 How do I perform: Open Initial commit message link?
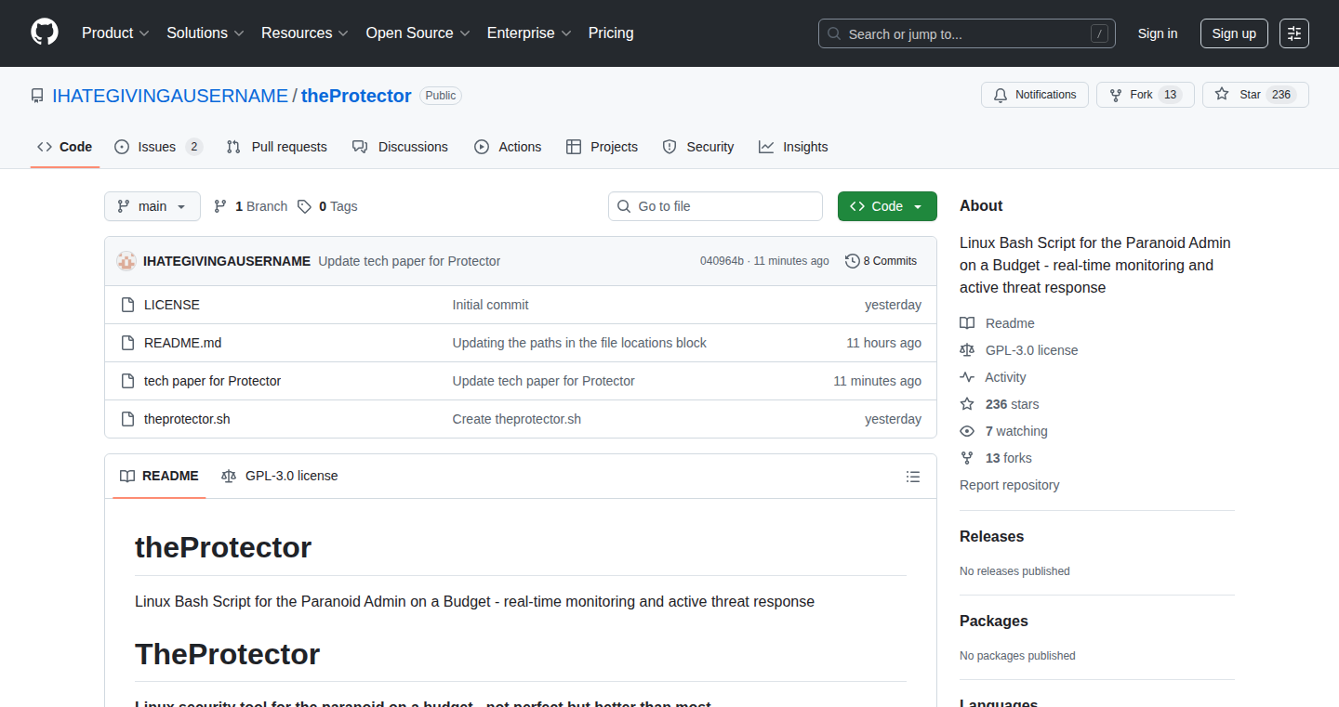tap(491, 305)
